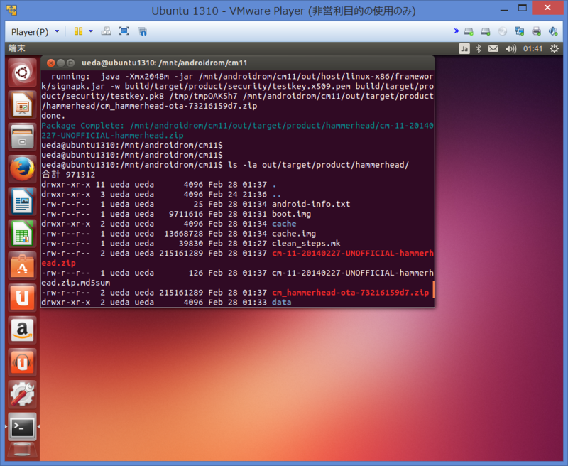
Task: Open the Bluetooth indicator menu
Action: click(x=478, y=48)
